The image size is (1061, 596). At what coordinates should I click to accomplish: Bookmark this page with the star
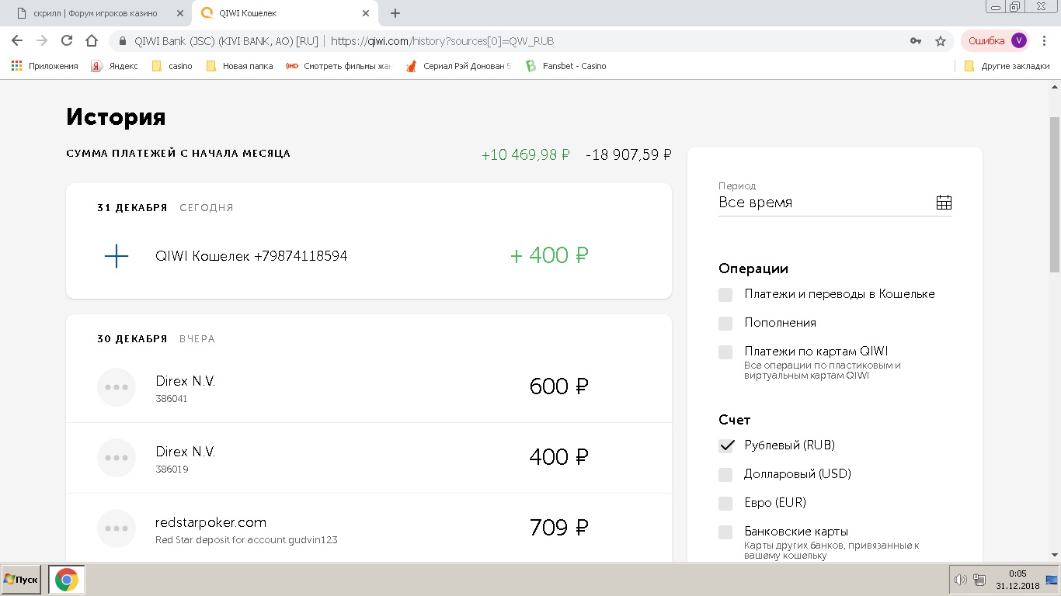pos(941,41)
